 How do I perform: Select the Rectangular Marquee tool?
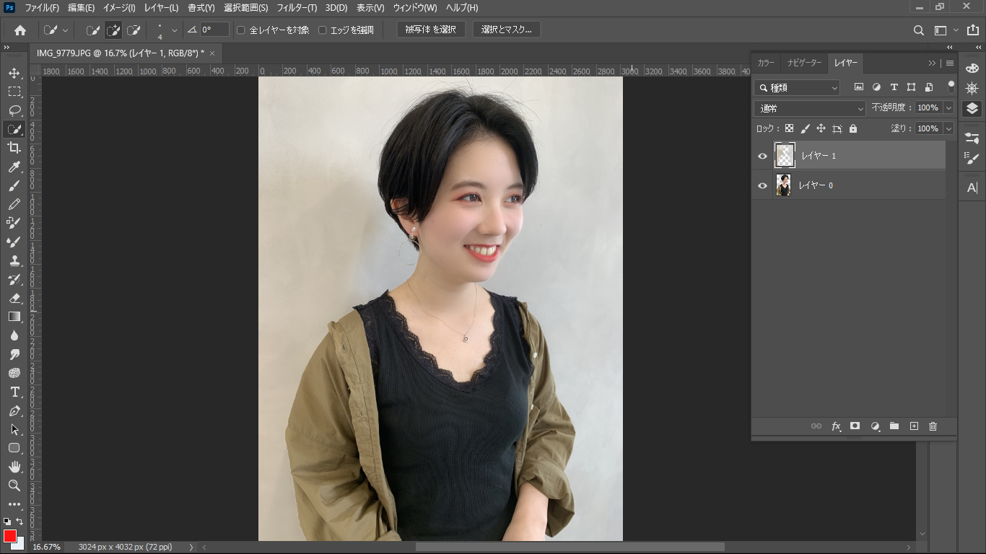coord(14,92)
